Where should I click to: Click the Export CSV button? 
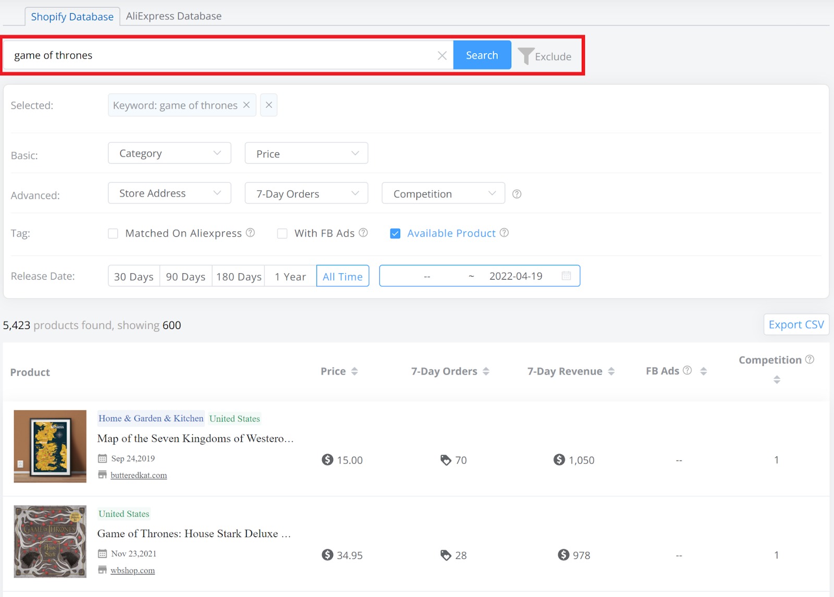click(796, 324)
